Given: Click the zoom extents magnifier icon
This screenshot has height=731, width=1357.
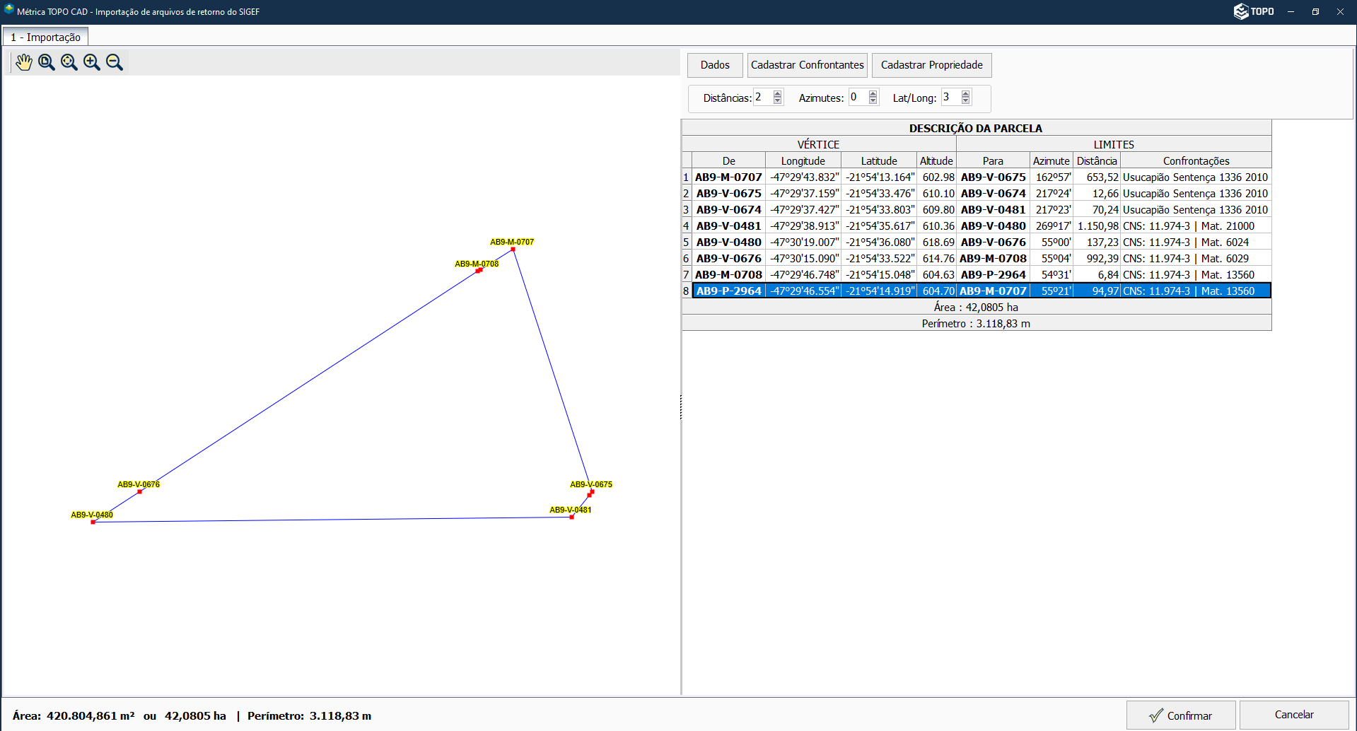Looking at the screenshot, I should click(69, 62).
